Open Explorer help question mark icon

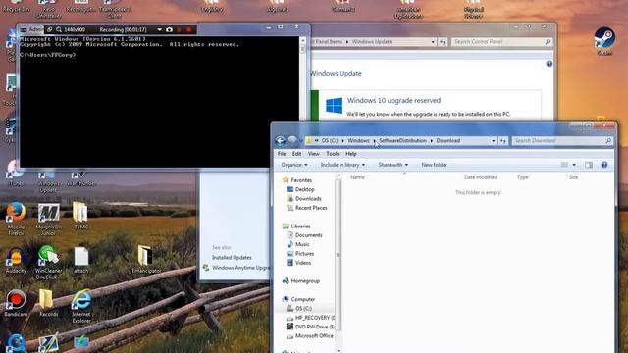(604, 165)
